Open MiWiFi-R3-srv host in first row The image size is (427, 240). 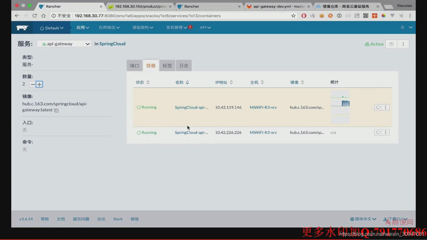pyautogui.click(x=263, y=107)
